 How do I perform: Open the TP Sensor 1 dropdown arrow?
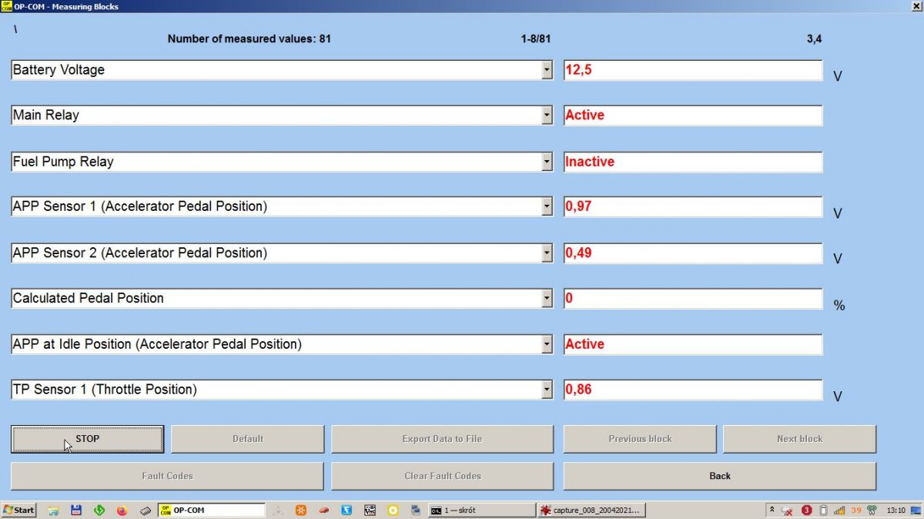(x=547, y=390)
